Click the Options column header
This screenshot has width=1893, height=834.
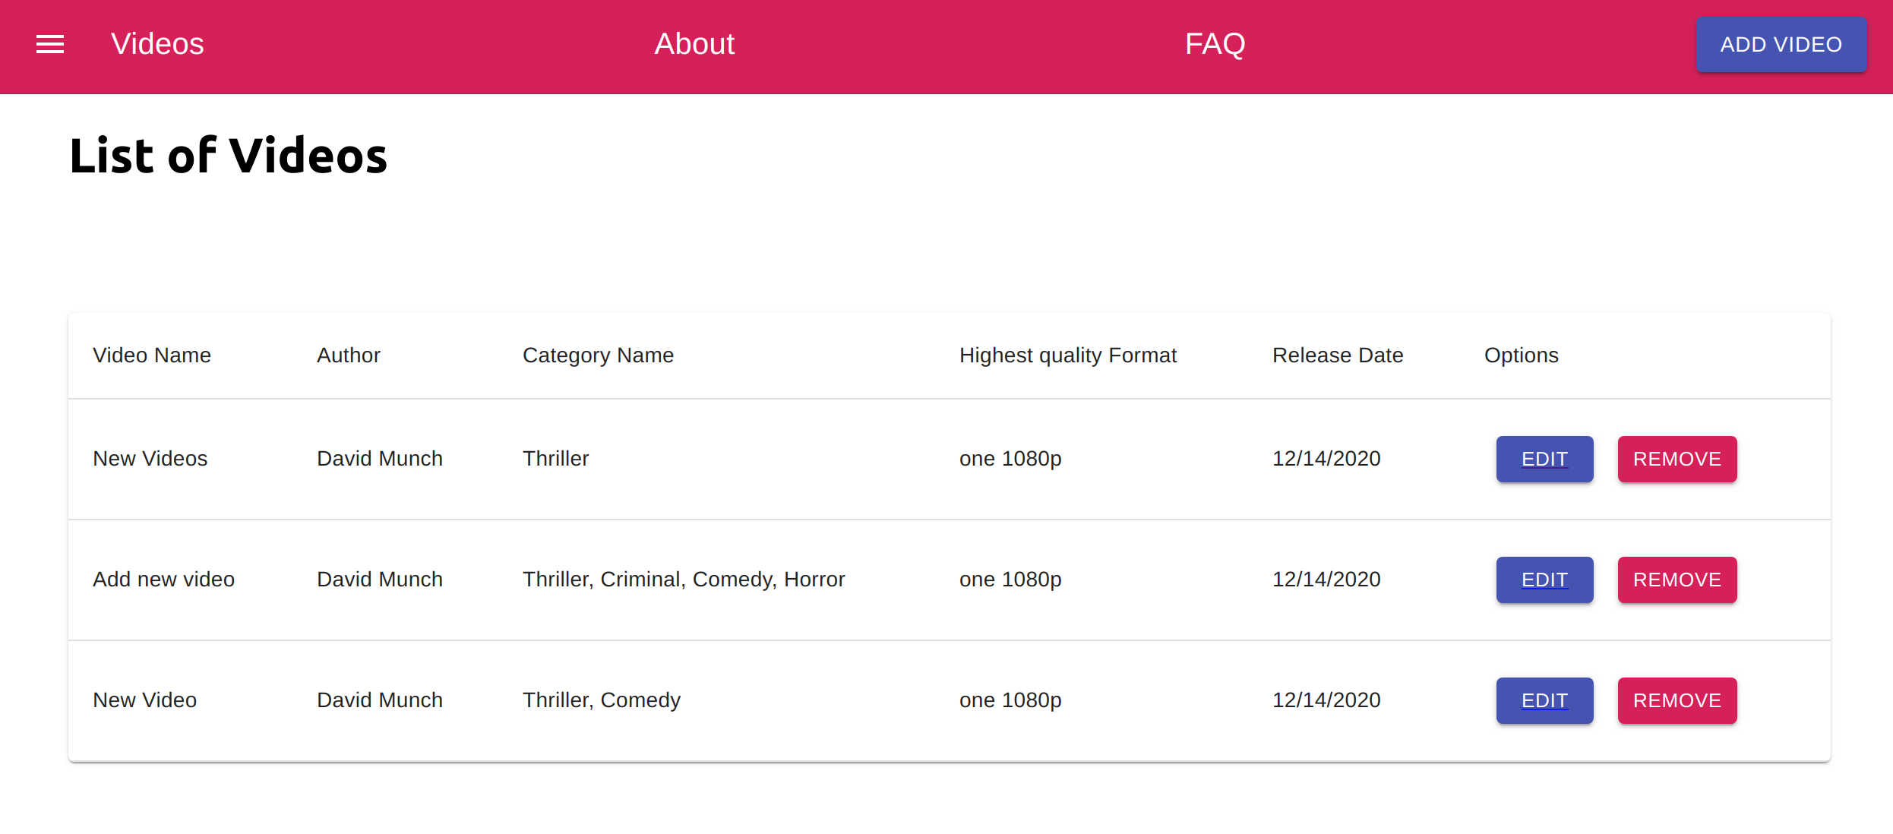(1521, 355)
